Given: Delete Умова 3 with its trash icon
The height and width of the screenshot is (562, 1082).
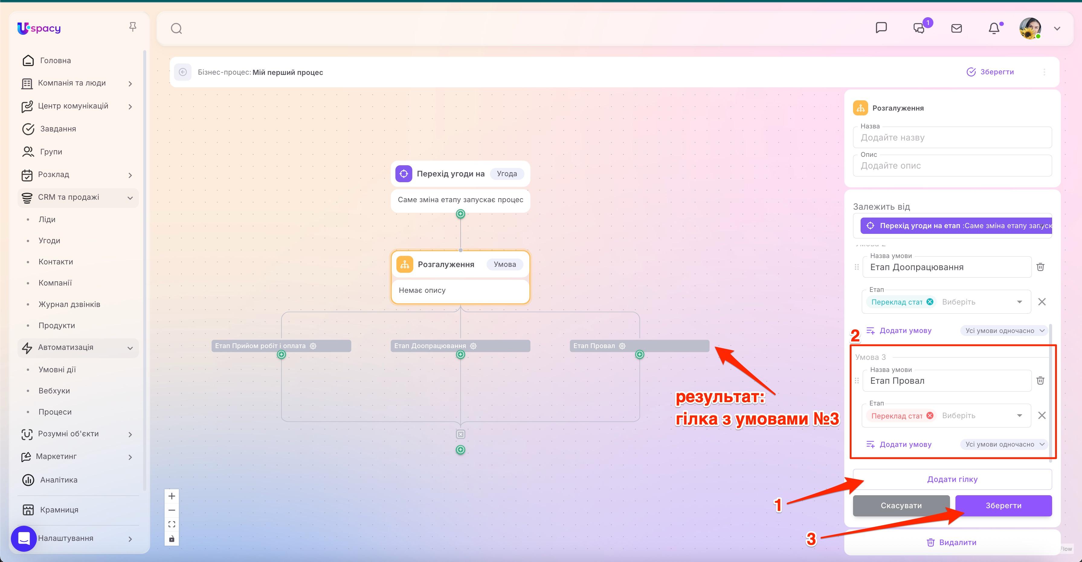Looking at the screenshot, I should click(1041, 380).
